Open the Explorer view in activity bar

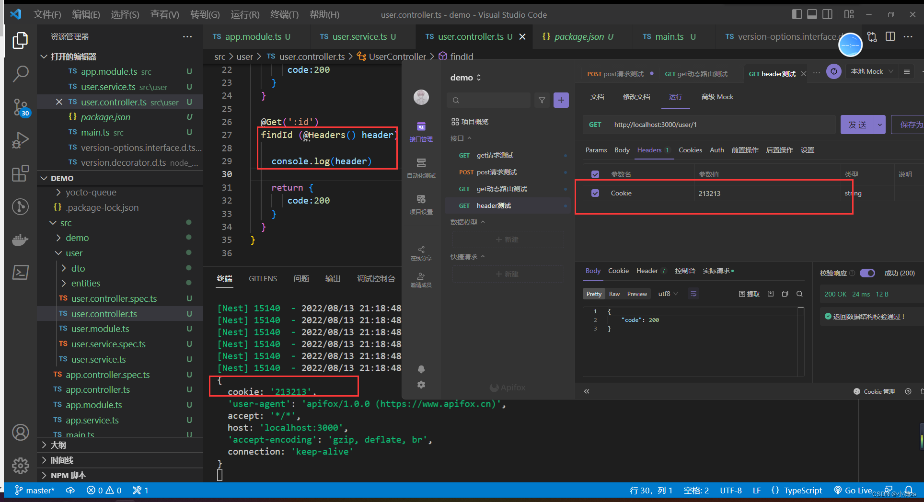20,40
